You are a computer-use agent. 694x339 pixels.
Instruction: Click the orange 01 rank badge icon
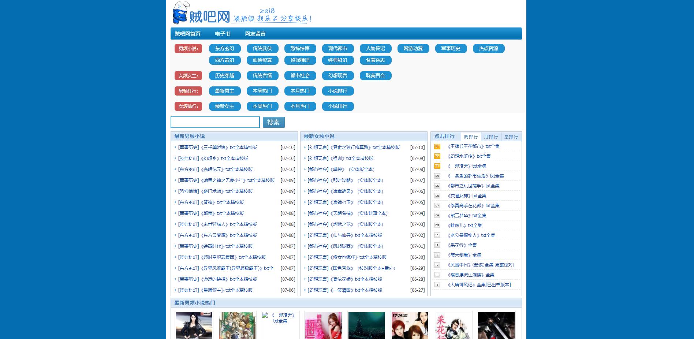[437, 146]
